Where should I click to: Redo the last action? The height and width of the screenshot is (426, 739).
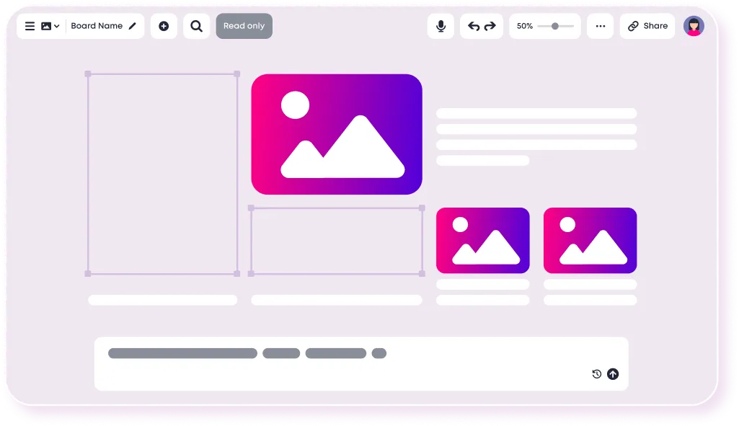pyautogui.click(x=490, y=26)
